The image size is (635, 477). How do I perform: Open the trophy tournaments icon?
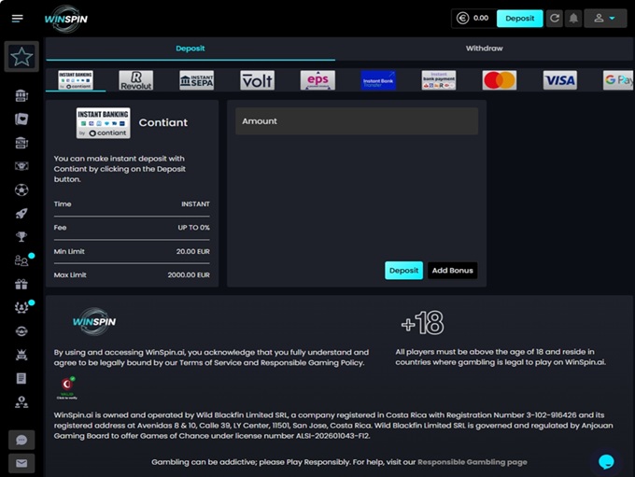coord(21,236)
